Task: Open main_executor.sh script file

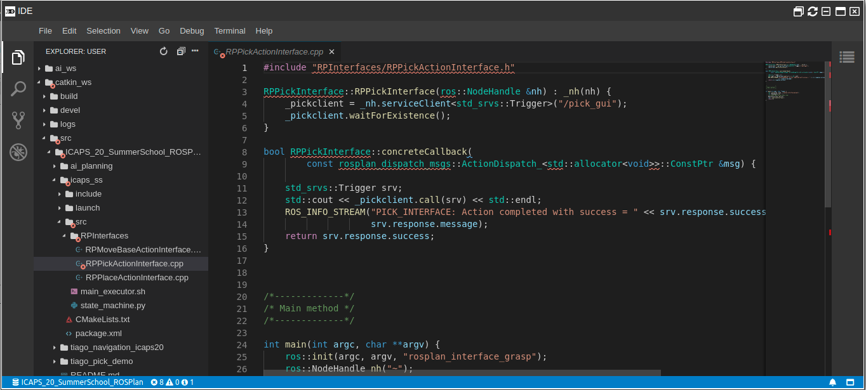Action: [x=121, y=292]
